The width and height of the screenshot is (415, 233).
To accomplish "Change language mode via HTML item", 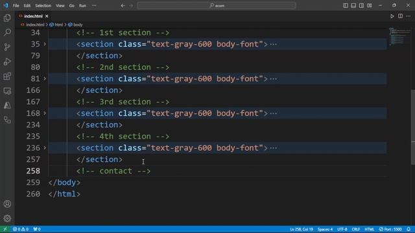I will 370,229.
